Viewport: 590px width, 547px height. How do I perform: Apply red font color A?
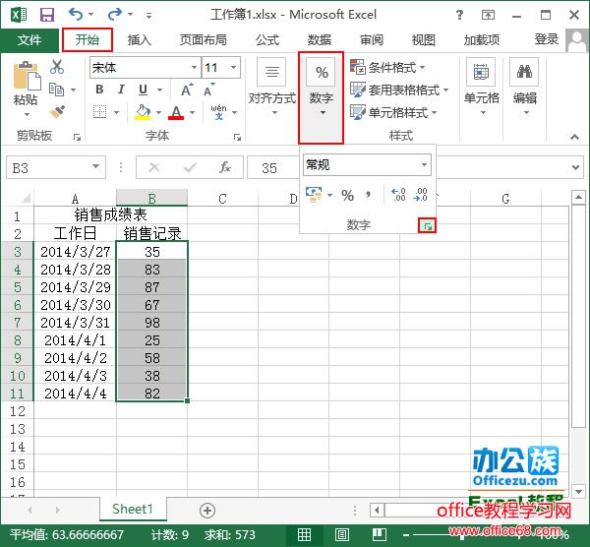(176, 112)
